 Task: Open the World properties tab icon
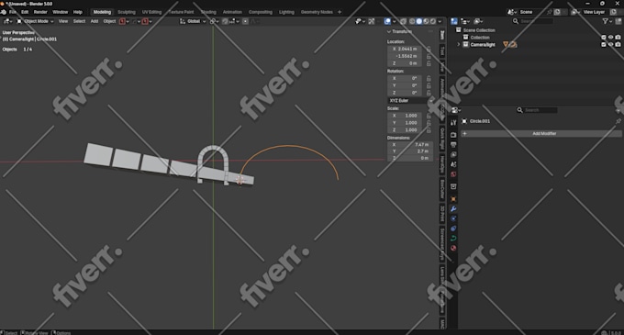(453, 174)
